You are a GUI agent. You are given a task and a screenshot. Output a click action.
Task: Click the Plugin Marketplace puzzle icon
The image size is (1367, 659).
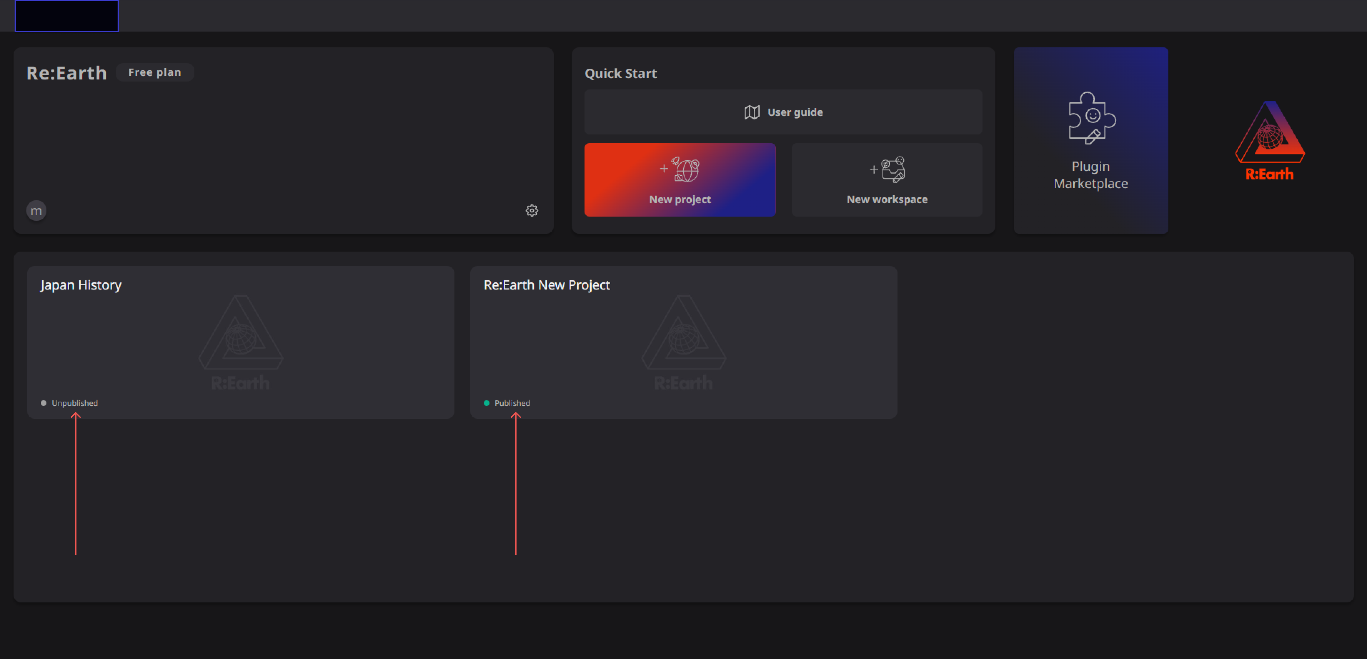pos(1092,118)
